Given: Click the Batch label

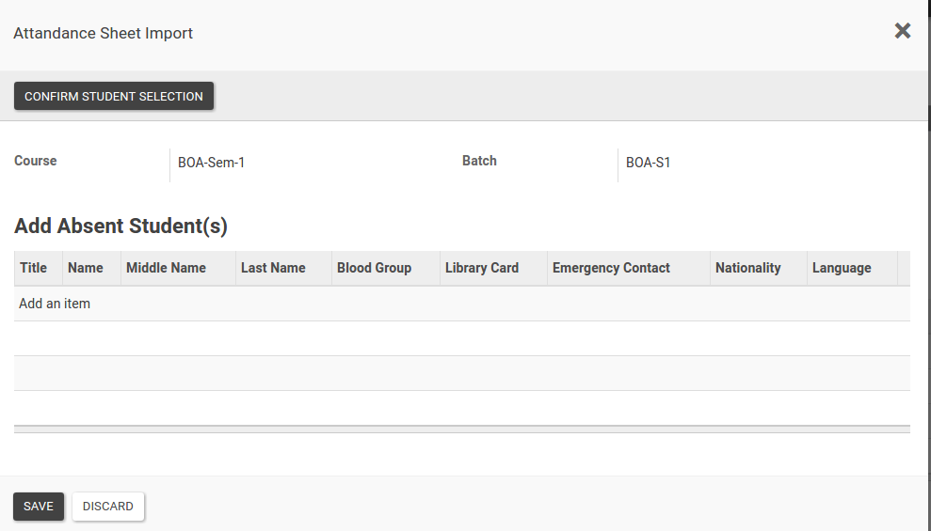Looking at the screenshot, I should click(x=479, y=161).
